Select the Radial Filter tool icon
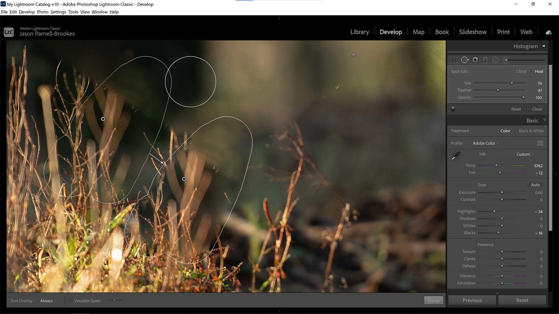The height and width of the screenshot is (314, 559). tap(495, 60)
